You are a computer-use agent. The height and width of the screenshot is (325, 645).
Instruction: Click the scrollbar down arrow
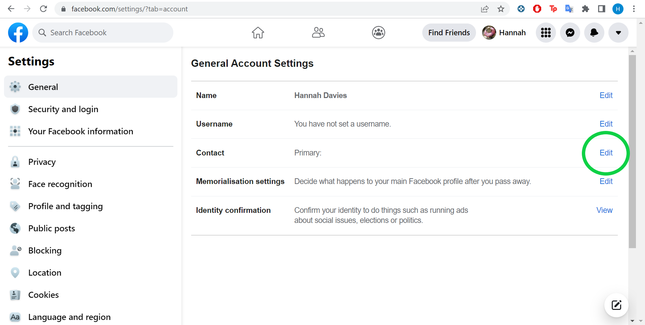click(632, 321)
